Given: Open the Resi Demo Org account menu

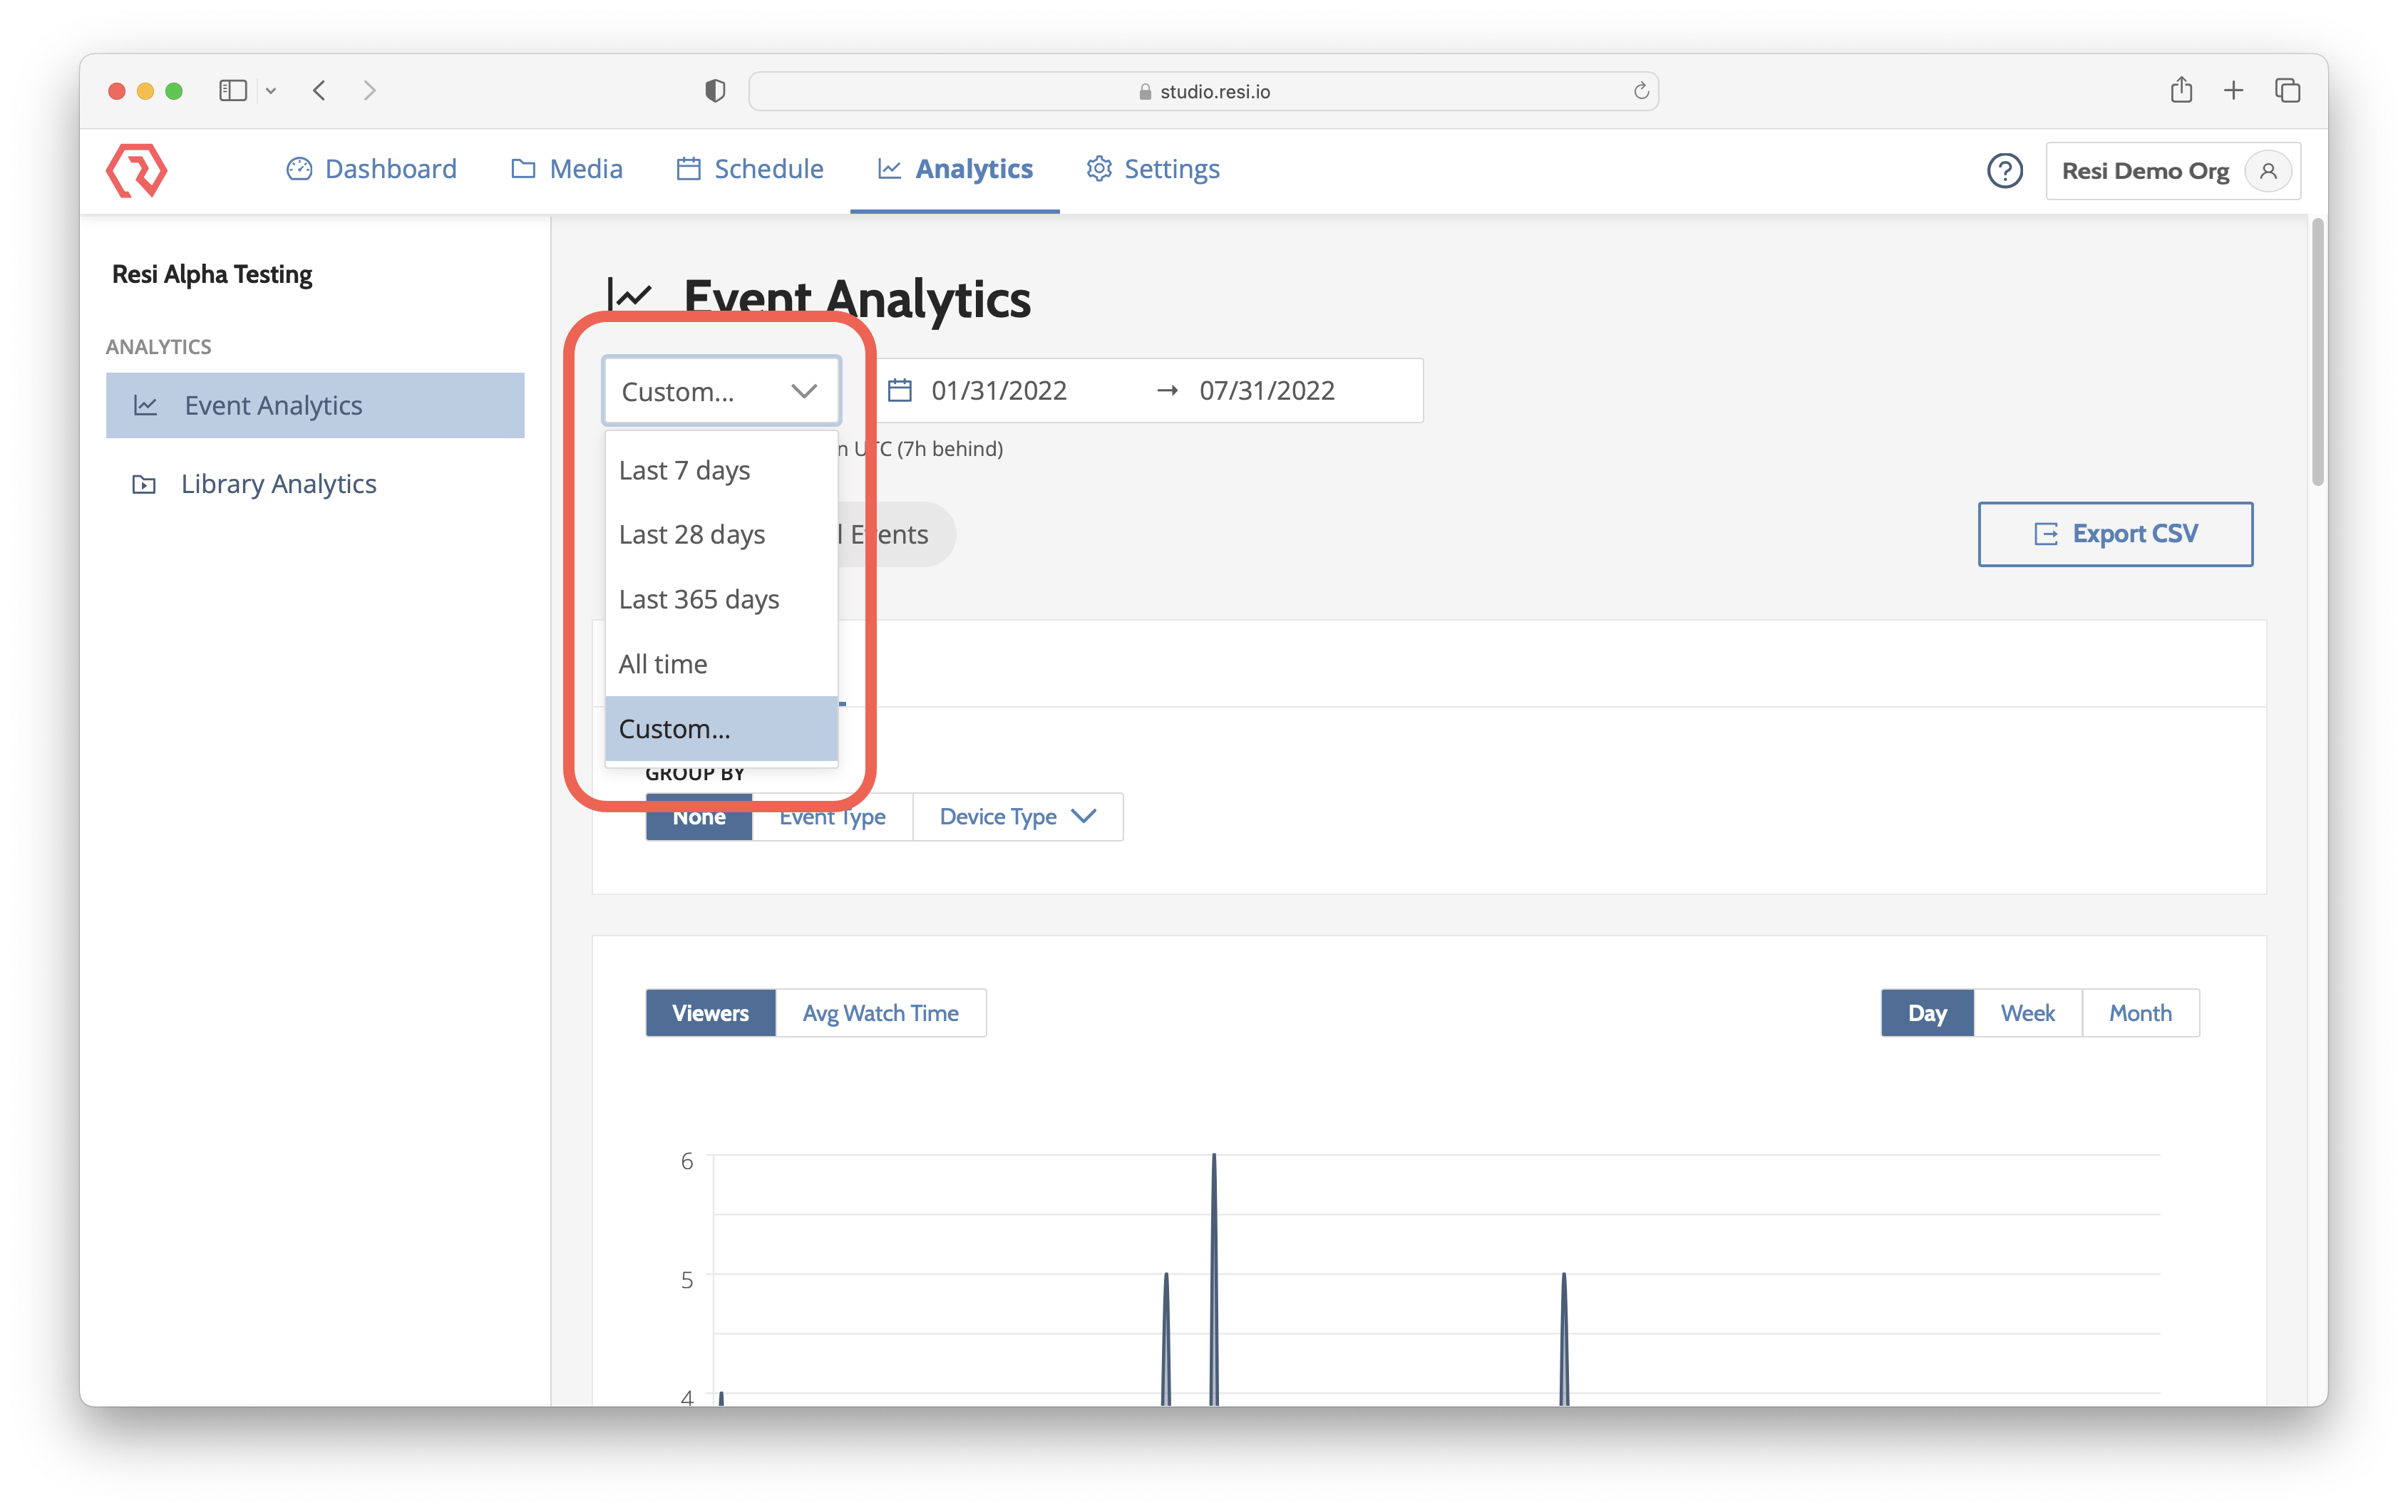Looking at the screenshot, I should pyautogui.click(x=2147, y=170).
